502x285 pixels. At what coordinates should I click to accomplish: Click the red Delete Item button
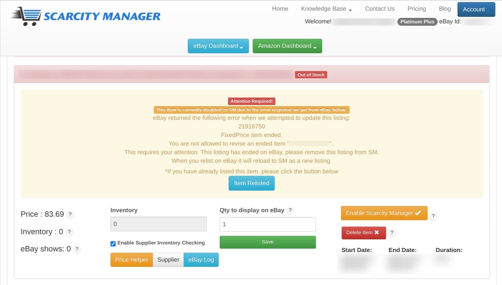point(364,233)
